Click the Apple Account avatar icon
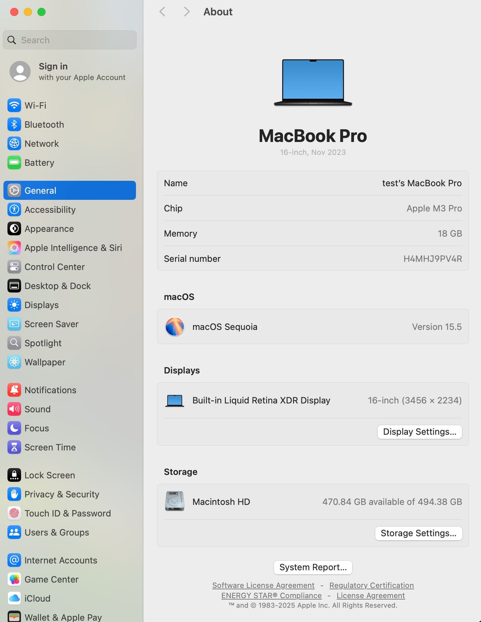Image resolution: width=481 pixels, height=622 pixels. point(20,71)
